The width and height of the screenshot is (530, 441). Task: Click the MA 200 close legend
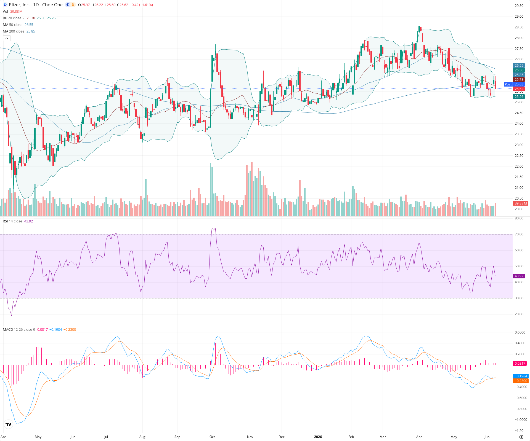pyautogui.click(x=14, y=31)
